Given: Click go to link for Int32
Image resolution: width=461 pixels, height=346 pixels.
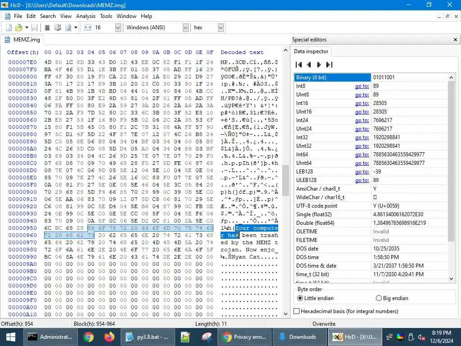Looking at the screenshot, I should pos(362,137).
